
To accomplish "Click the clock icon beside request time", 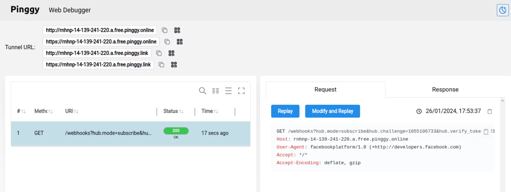I will point(419,111).
